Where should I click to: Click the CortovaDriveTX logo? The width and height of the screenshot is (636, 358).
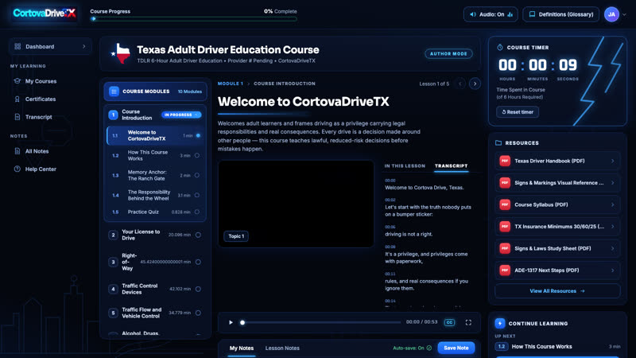45,14
